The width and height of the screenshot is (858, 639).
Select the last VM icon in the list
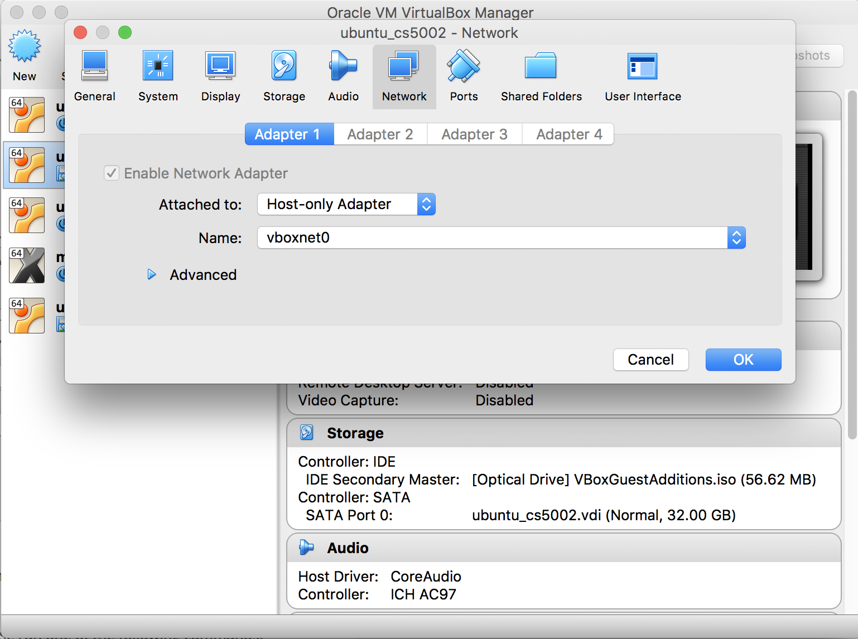[27, 316]
